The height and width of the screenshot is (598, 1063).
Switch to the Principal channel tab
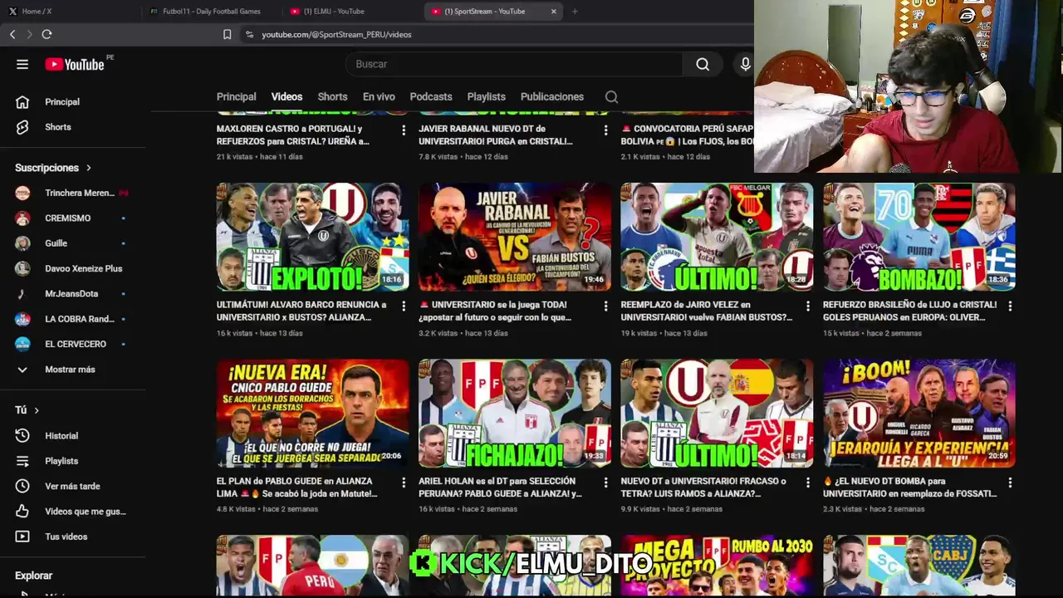pyautogui.click(x=237, y=97)
